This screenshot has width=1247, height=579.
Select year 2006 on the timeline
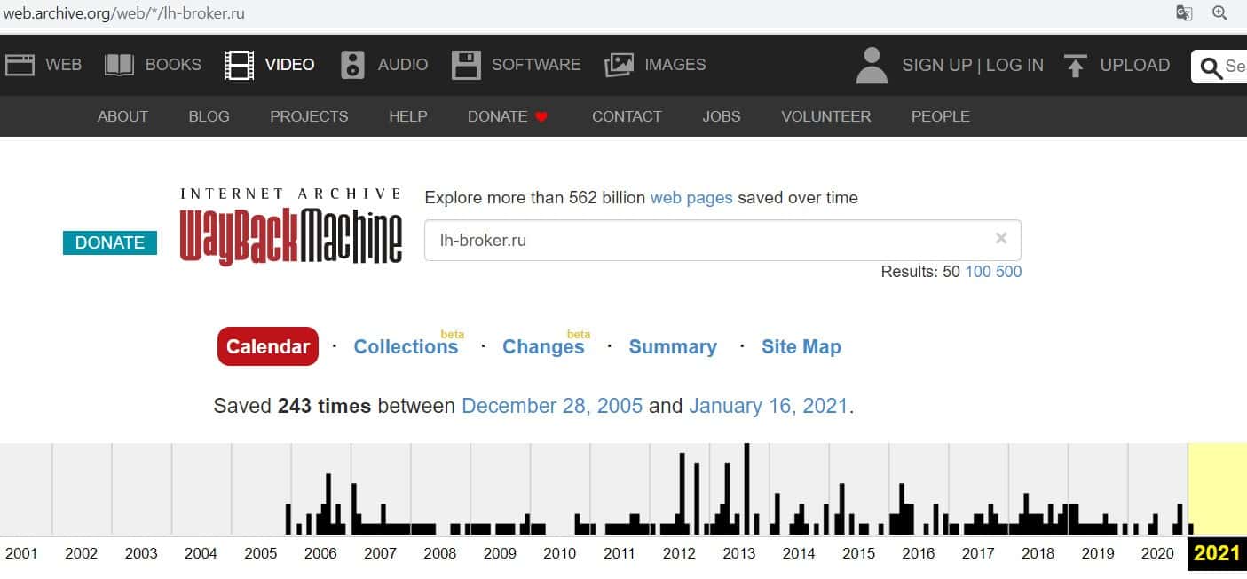(x=320, y=553)
